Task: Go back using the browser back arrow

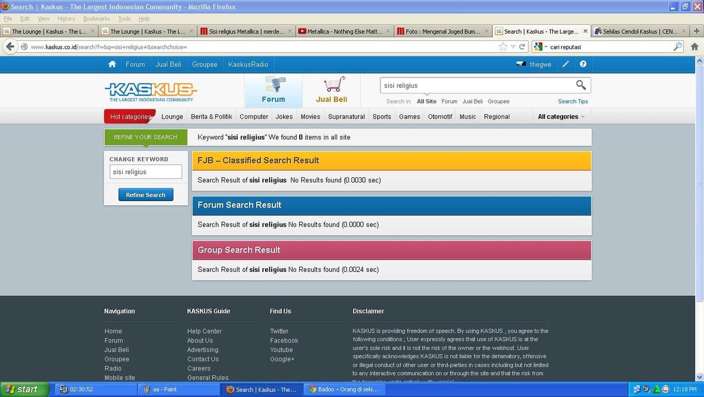Action: [10, 47]
